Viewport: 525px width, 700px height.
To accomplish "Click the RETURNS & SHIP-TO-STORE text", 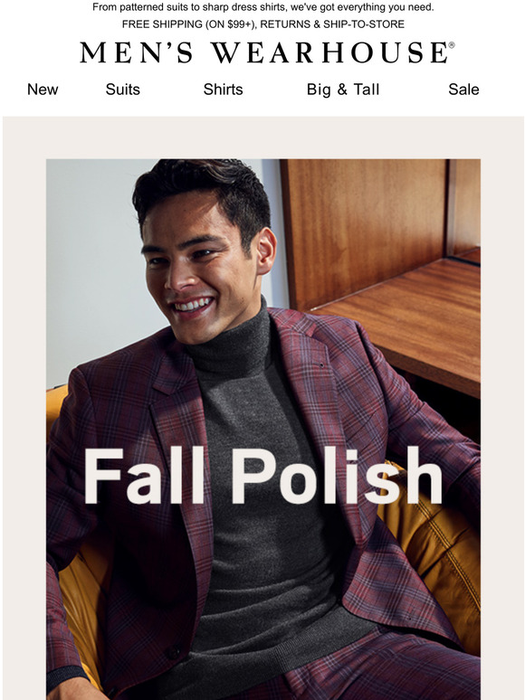I will [x=332, y=24].
